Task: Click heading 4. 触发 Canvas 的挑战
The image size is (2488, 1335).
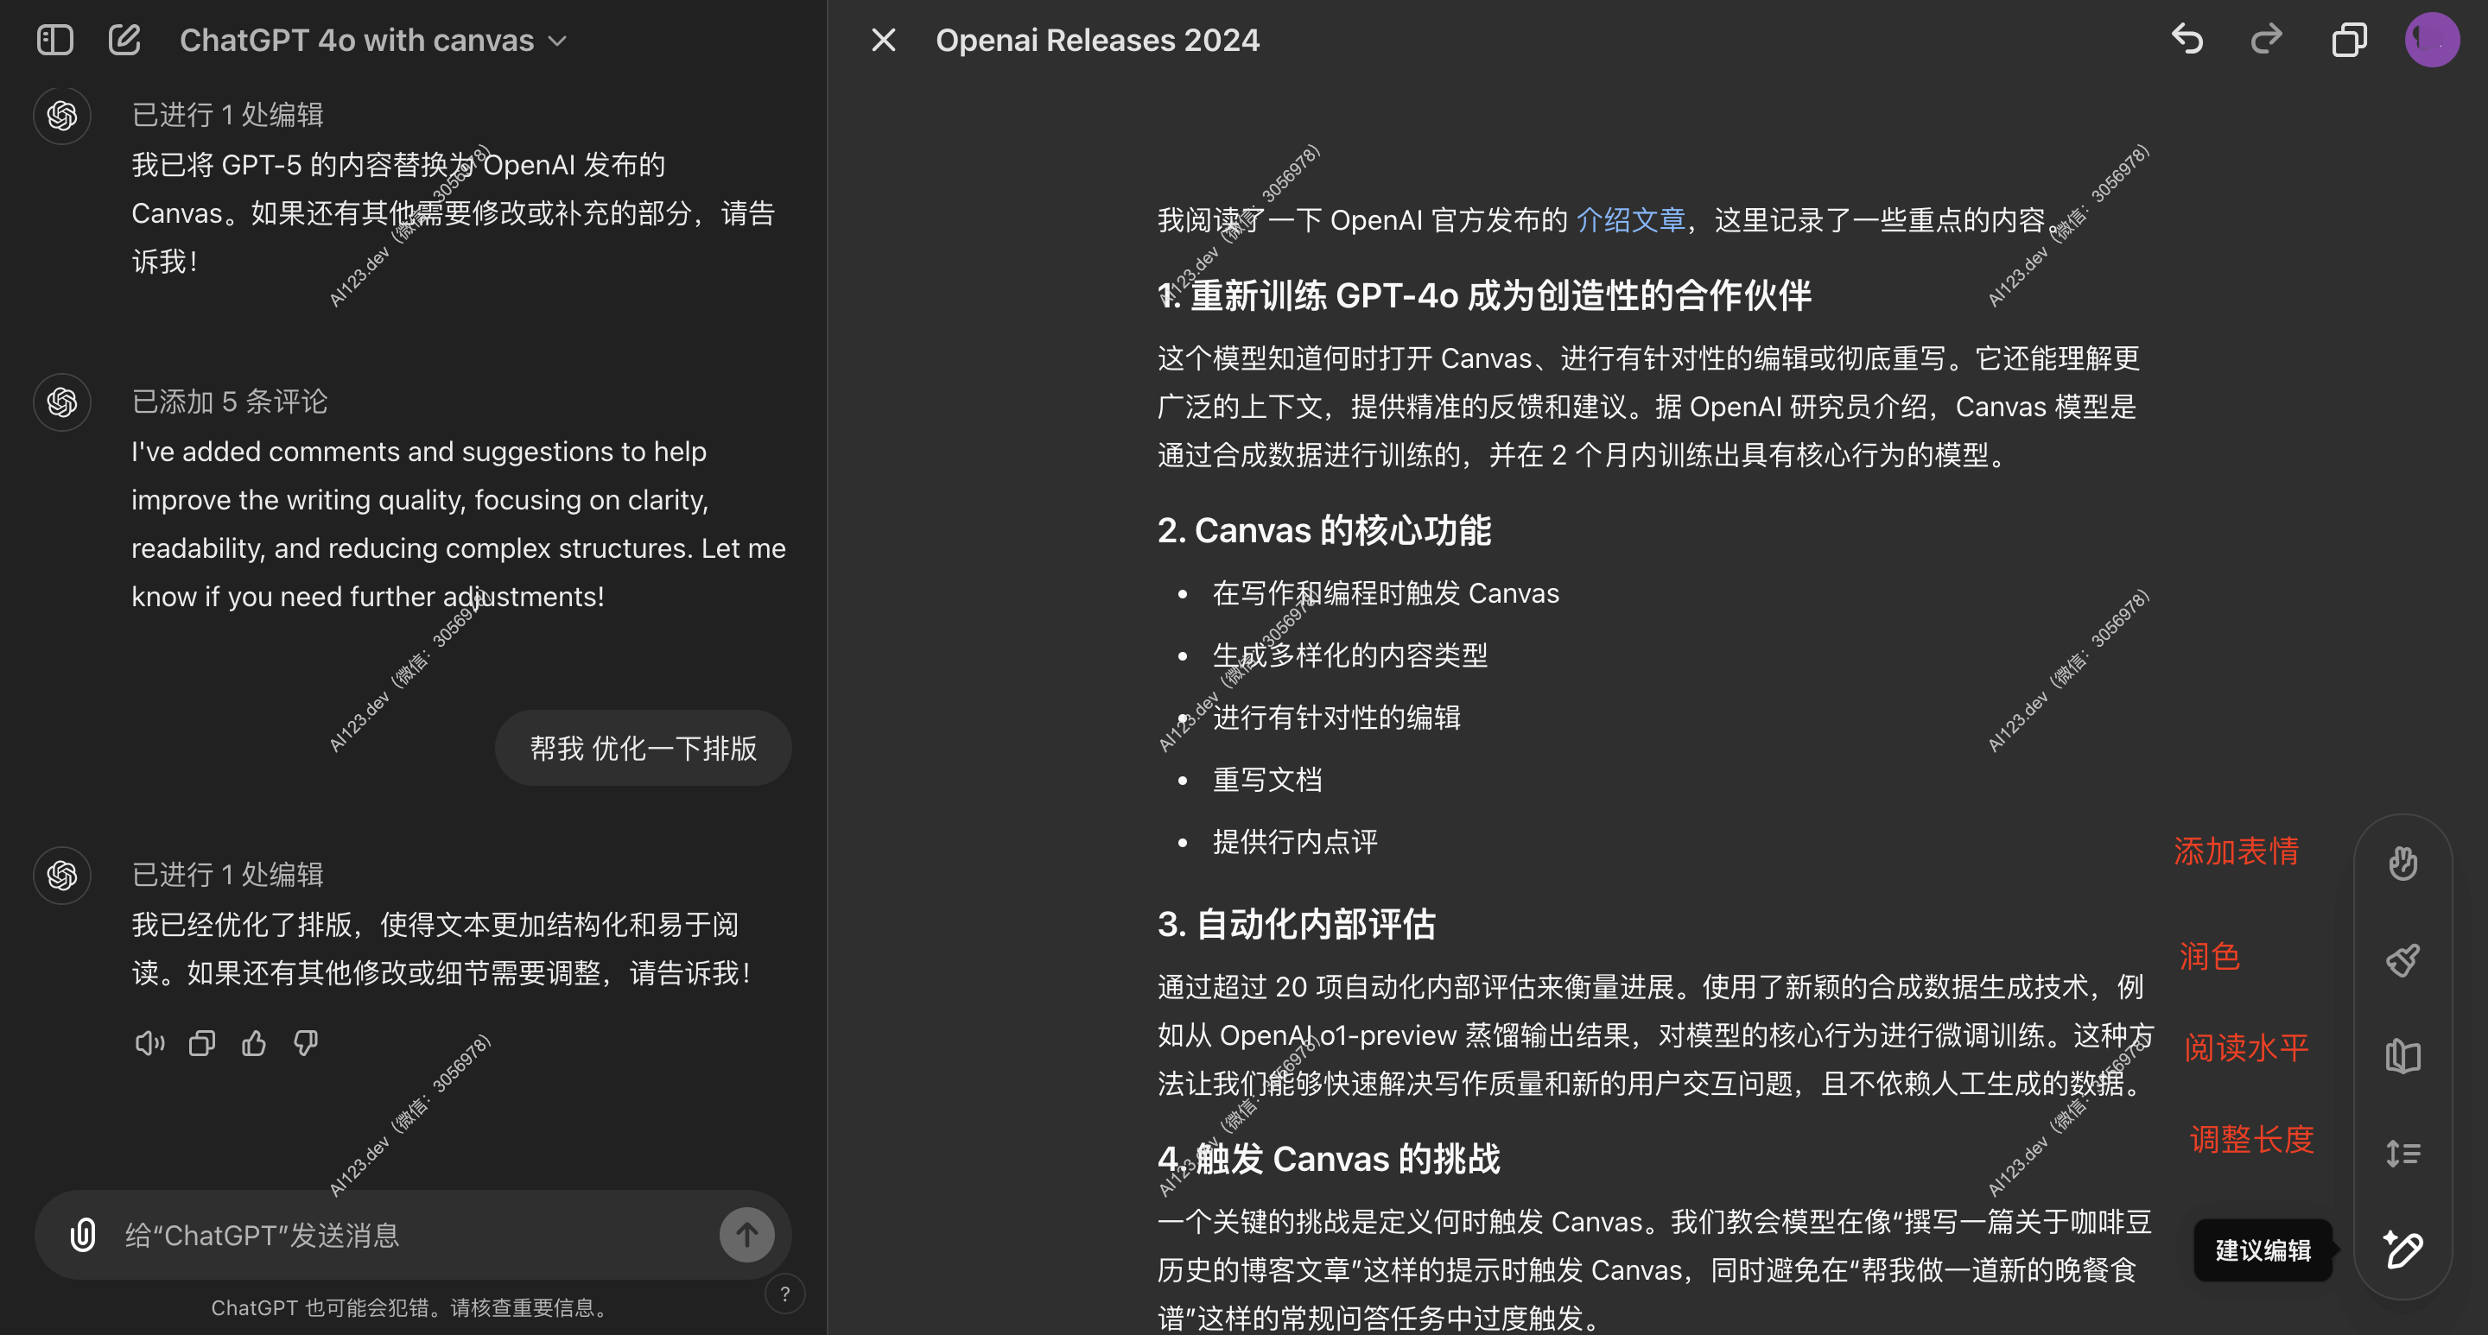Action: [1329, 1158]
